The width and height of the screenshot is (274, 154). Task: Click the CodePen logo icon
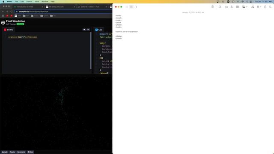pos(3,23)
